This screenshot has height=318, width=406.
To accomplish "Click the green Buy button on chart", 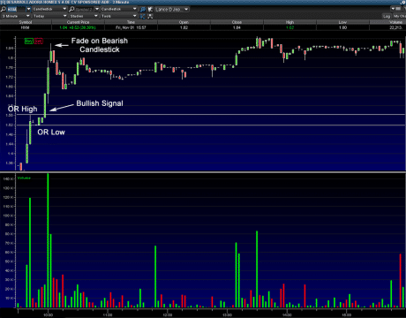I will [28, 42].
